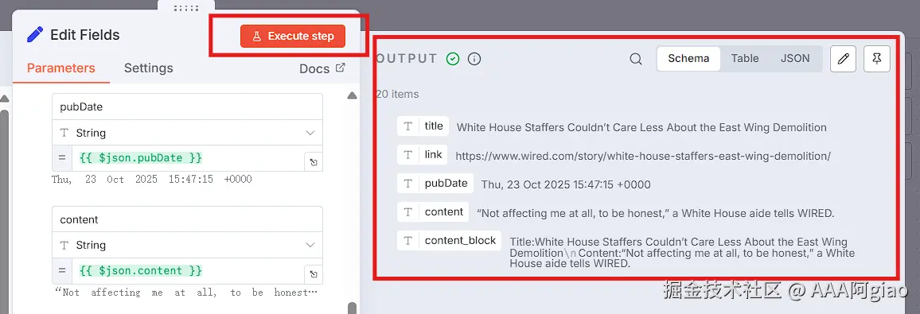
Task: Open the Docs link
Action: [x=322, y=68]
